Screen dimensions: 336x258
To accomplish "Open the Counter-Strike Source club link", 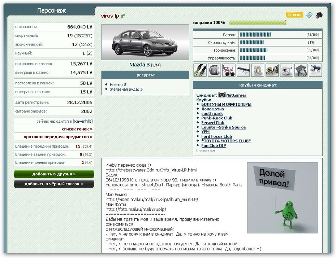I will [x=223, y=127].
